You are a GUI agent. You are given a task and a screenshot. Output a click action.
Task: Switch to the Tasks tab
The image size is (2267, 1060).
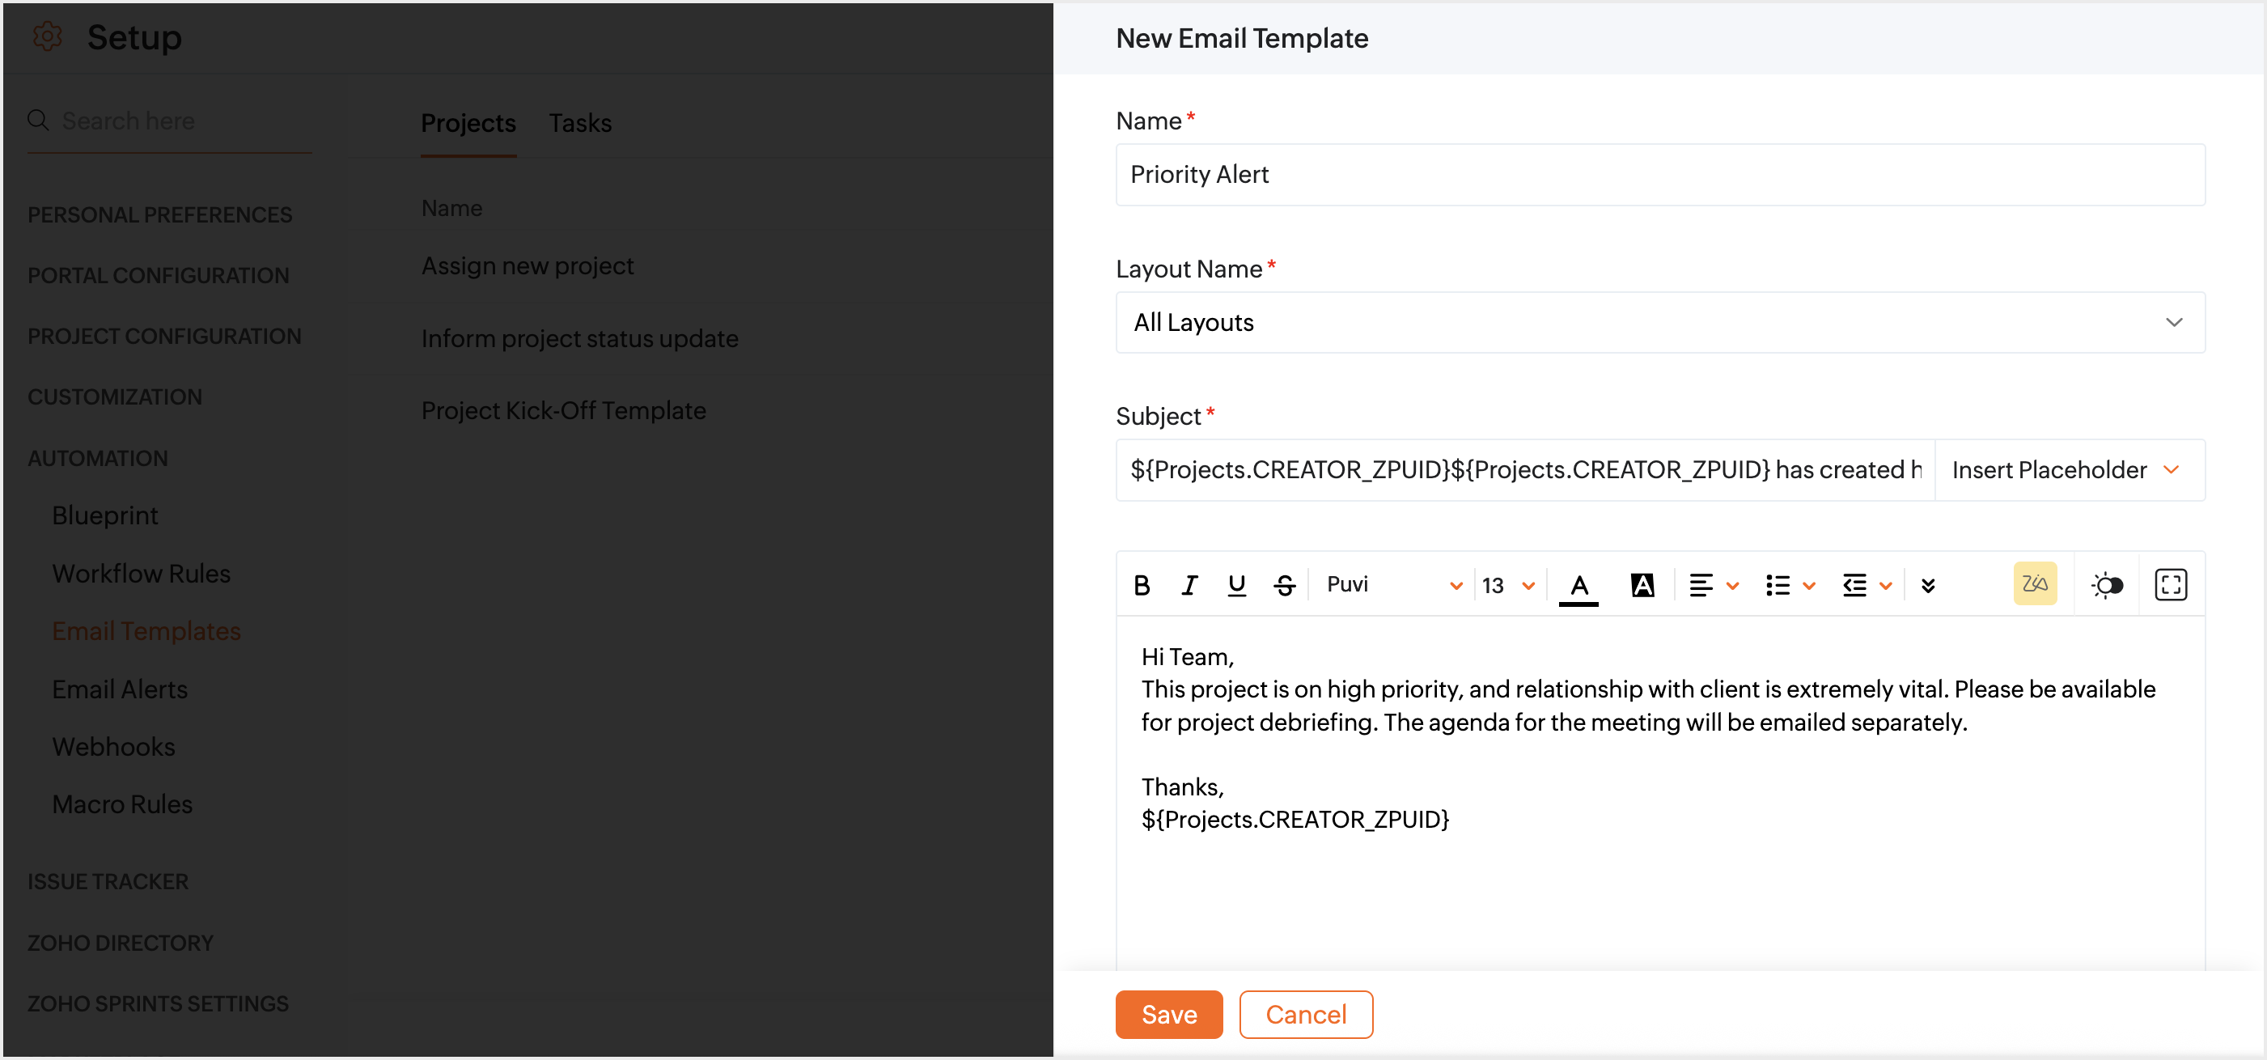tap(580, 123)
